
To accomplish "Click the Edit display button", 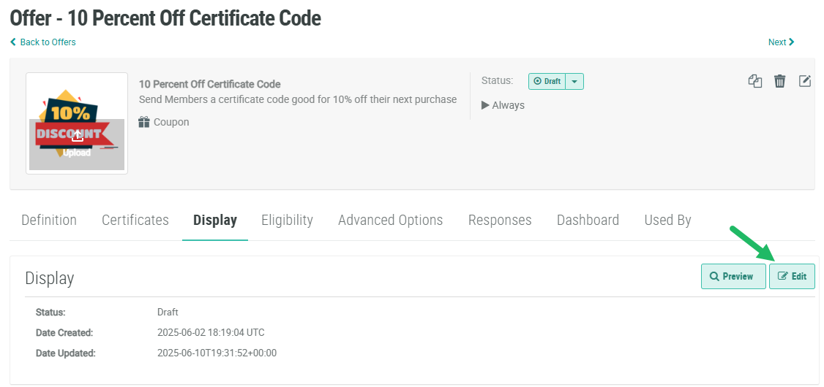I will click(792, 277).
